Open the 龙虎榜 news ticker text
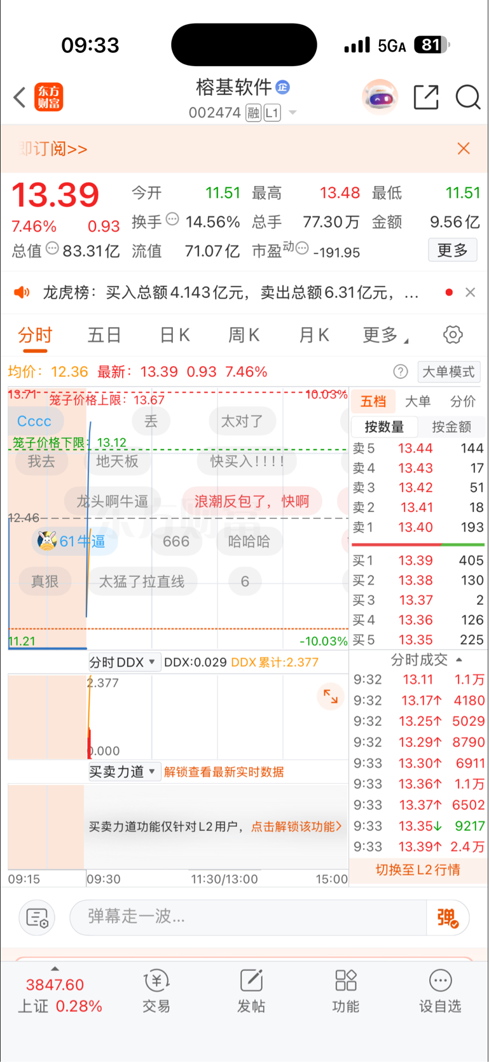The width and height of the screenshot is (489, 1062). click(231, 292)
